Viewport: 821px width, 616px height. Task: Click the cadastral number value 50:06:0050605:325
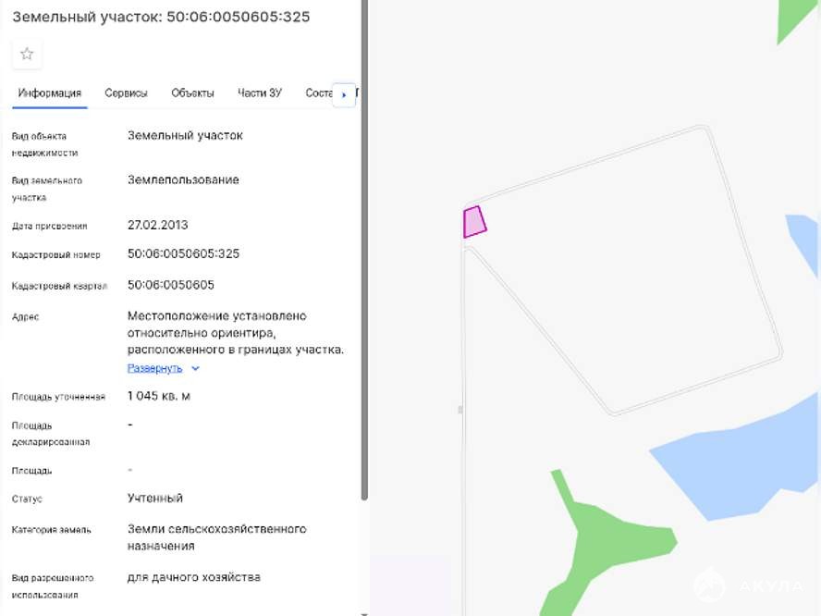[x=183, y=254]
